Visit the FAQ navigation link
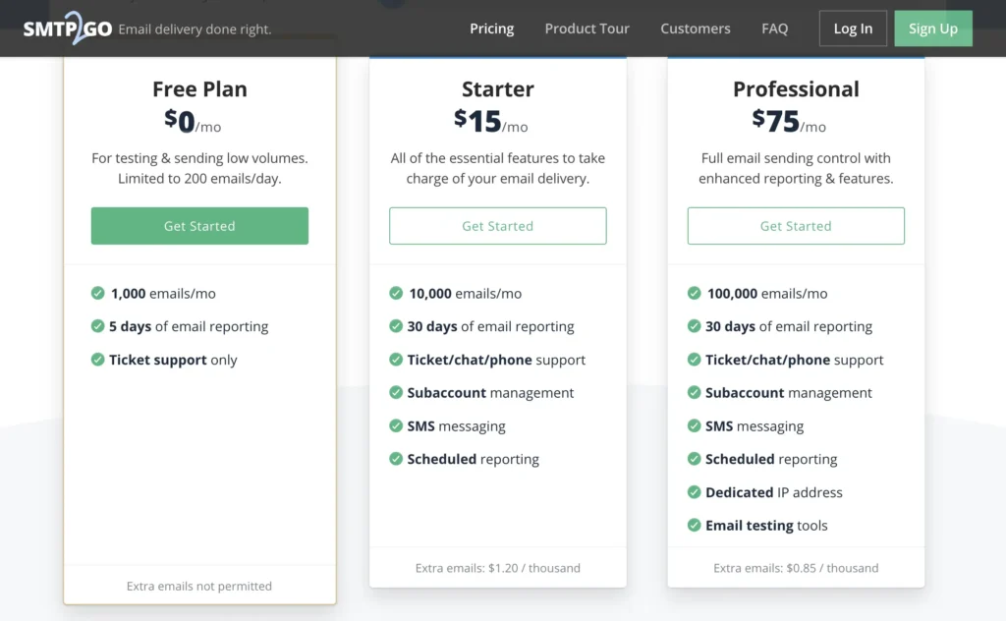The height and width of the screenshot is (621, 1006). coord(774,28)
